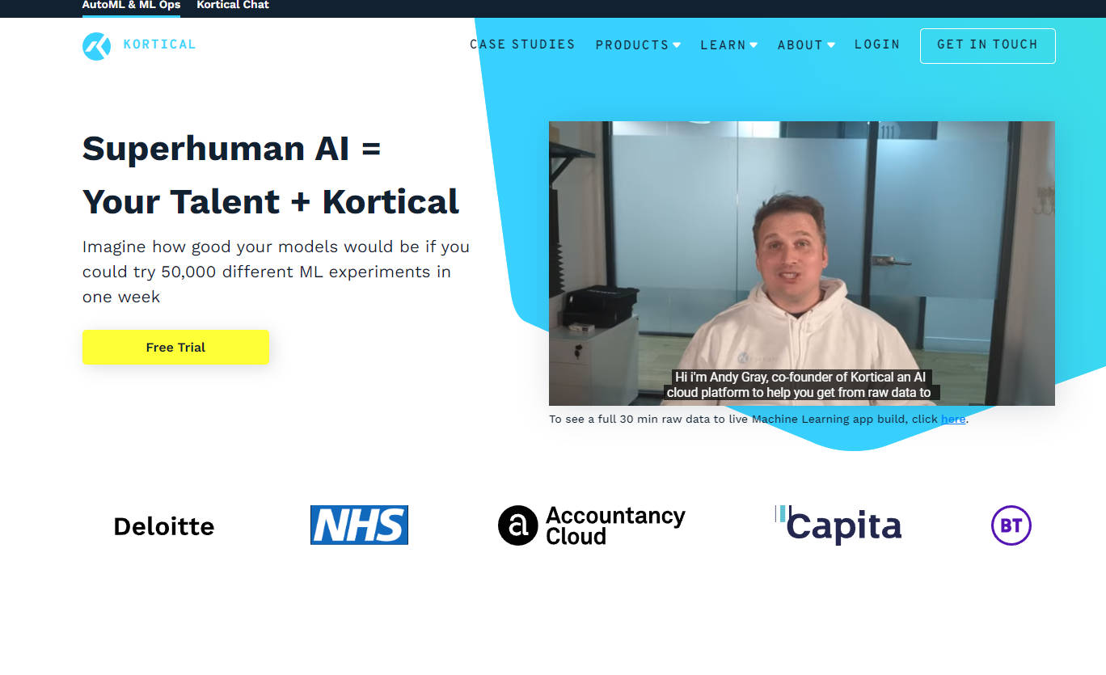Click the Capita logo
1106x675 pixels.
(x=841, y=525)
